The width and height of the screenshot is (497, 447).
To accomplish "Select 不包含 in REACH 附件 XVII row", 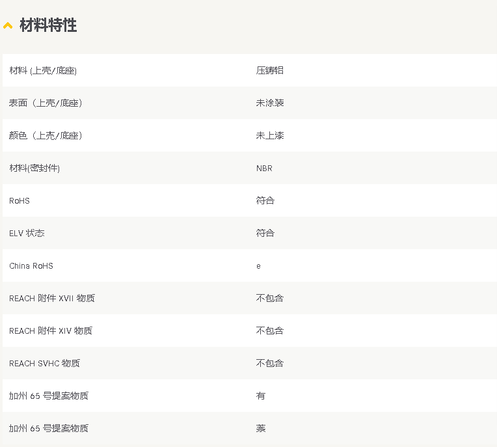I will pyautogui.click(x=270, y=298).
